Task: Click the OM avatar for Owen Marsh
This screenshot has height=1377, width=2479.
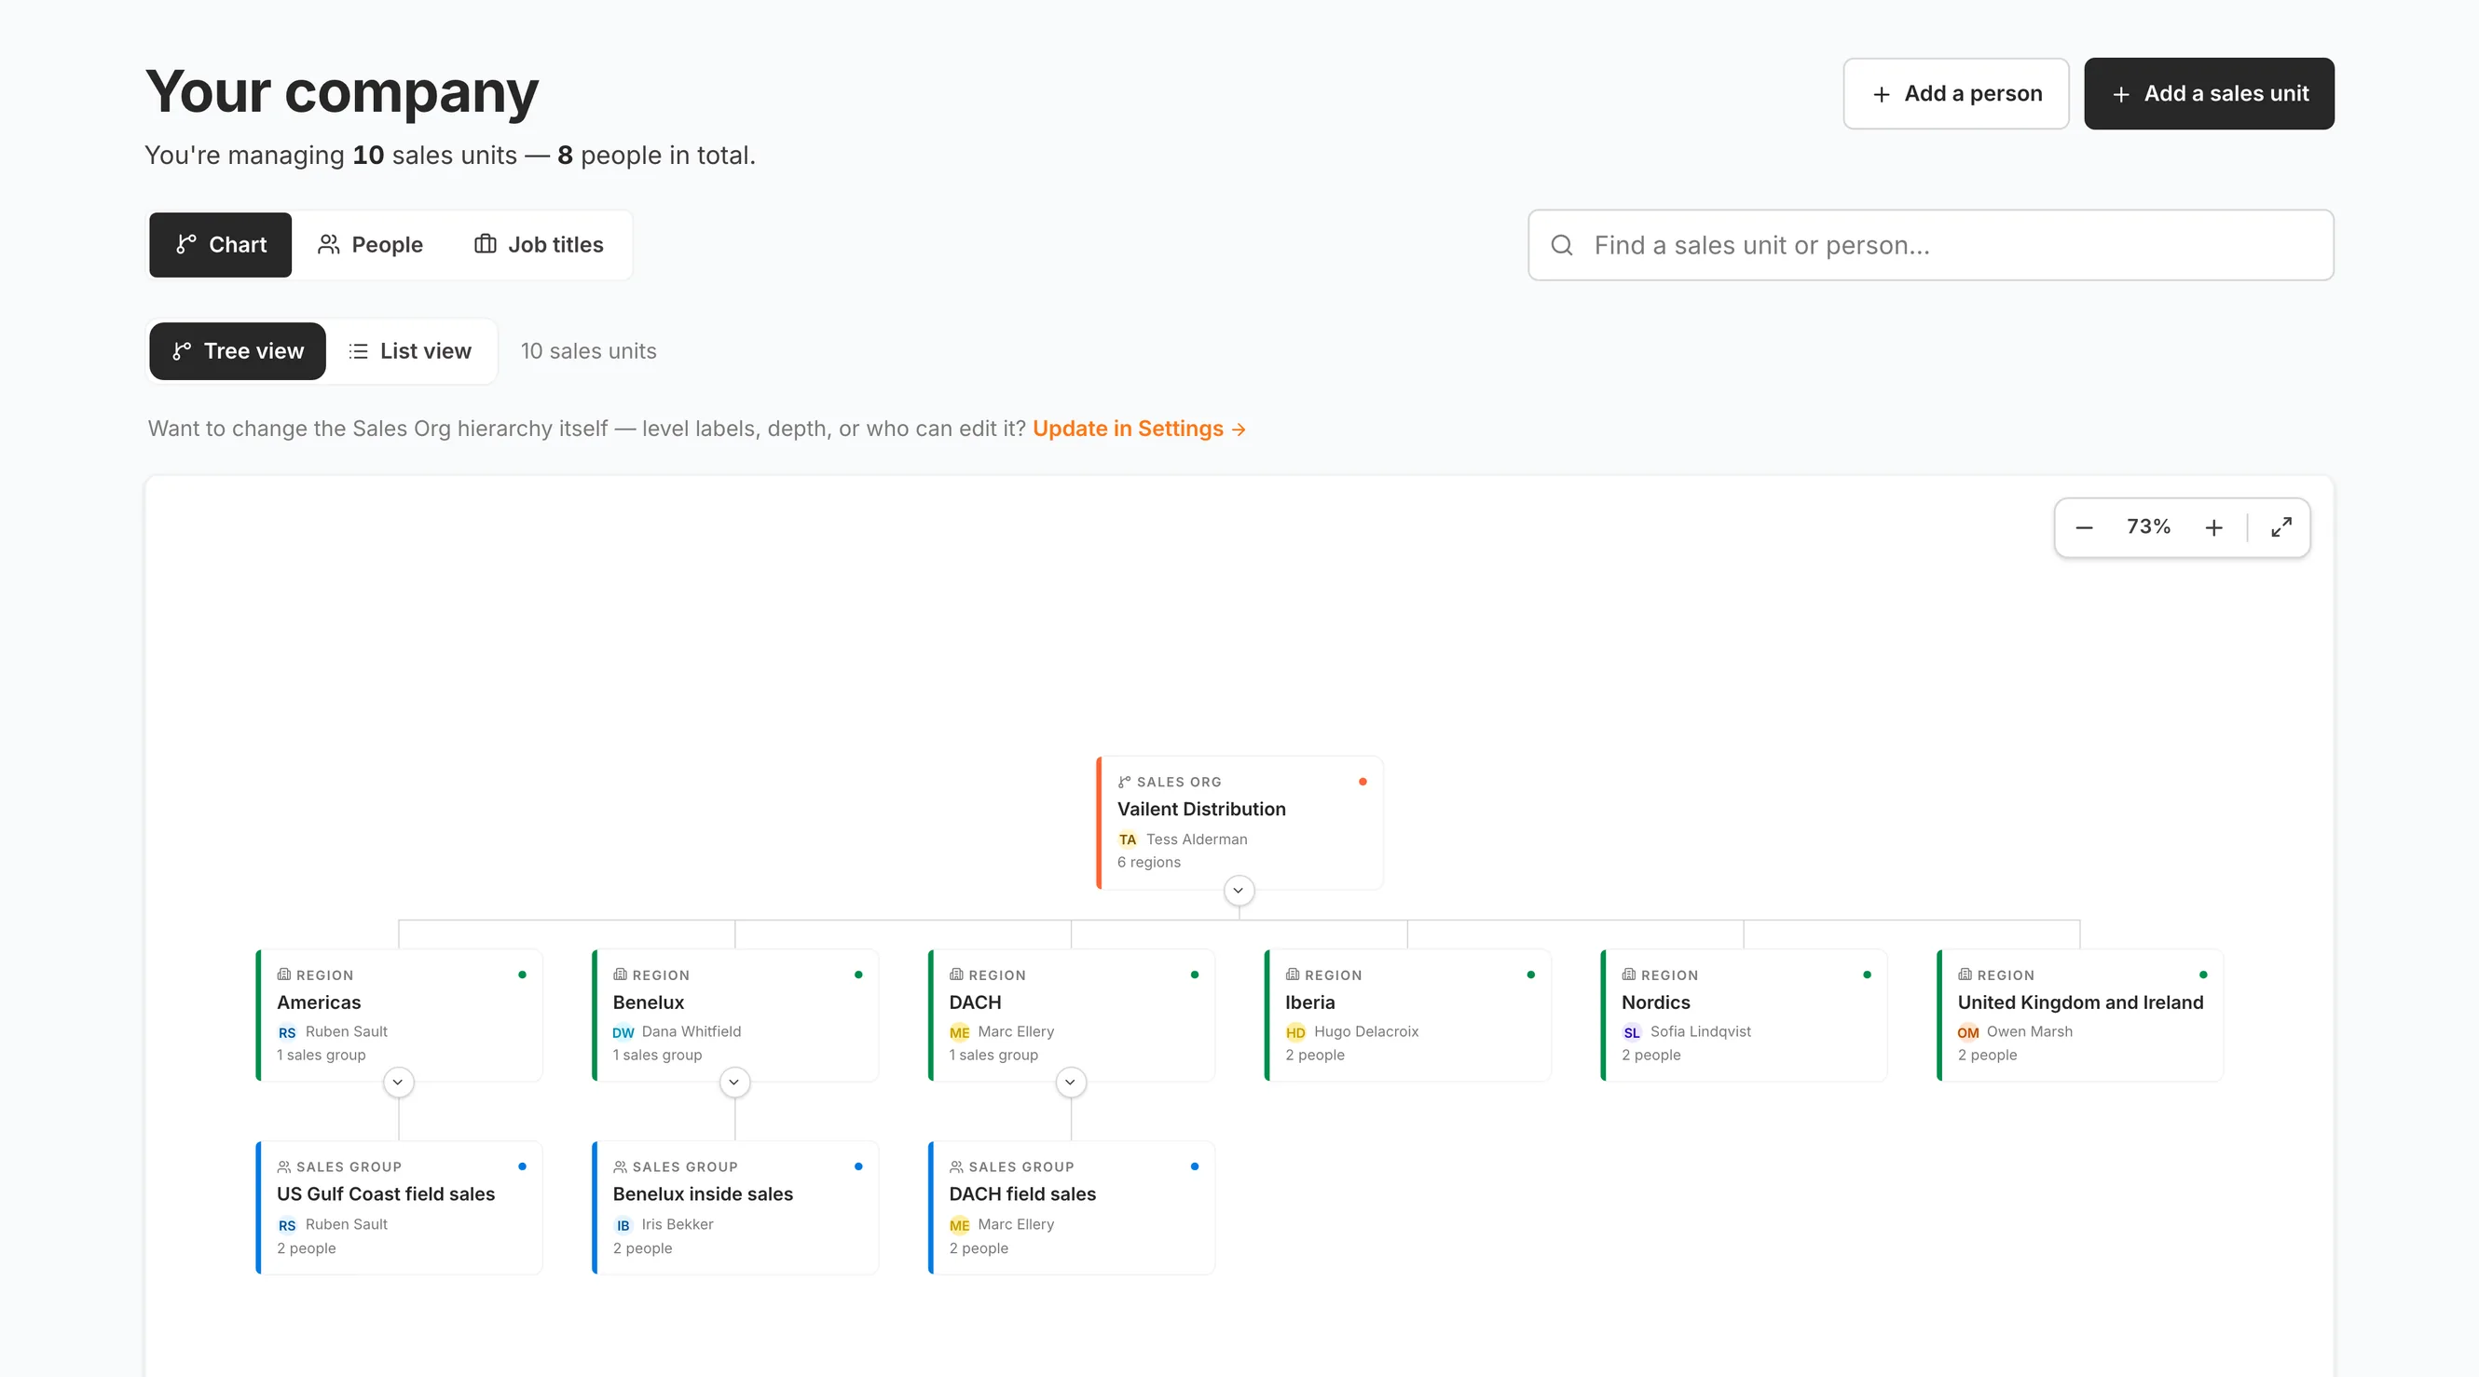Action: point(1968,1032)
